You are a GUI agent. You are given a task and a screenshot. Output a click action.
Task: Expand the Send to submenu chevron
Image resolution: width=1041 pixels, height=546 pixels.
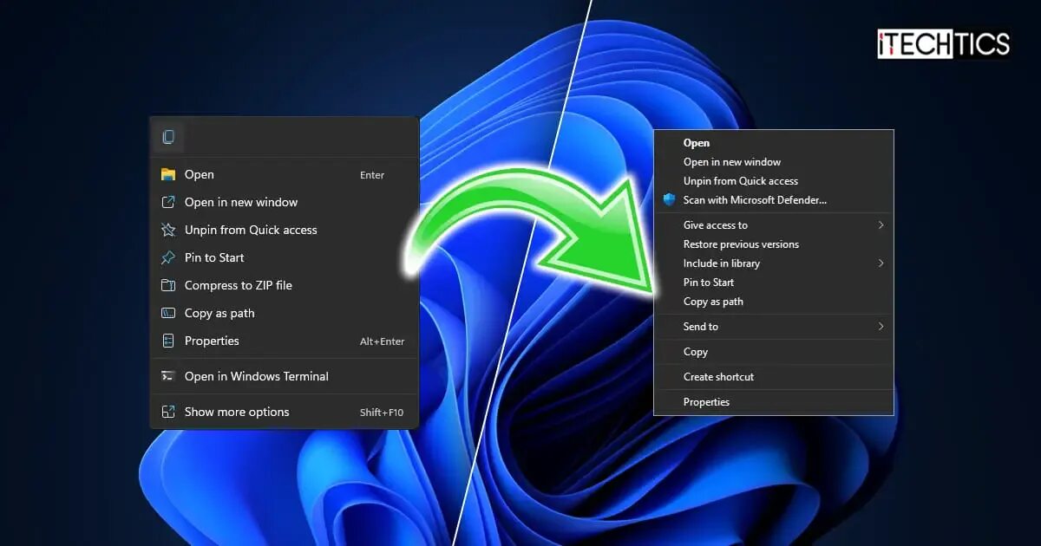pyautogui.click(x=881, y=327)
